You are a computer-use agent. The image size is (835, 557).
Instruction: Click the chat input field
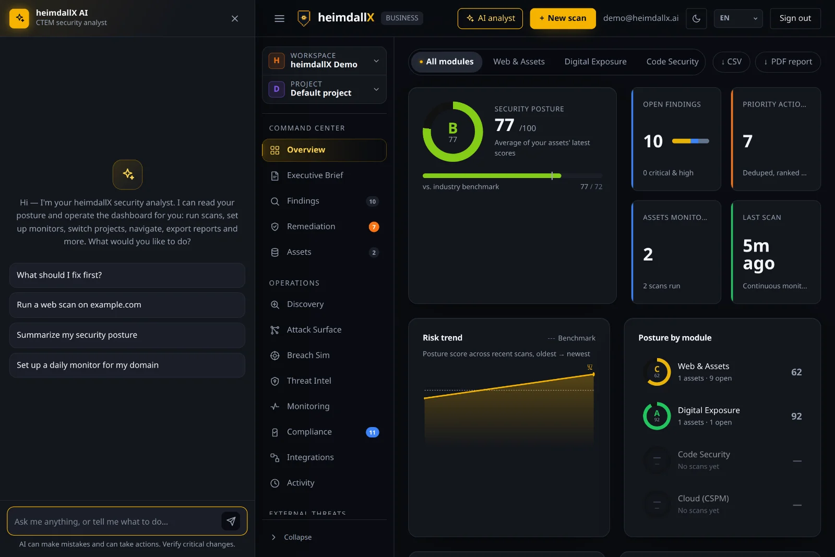(x=115, y=521)
